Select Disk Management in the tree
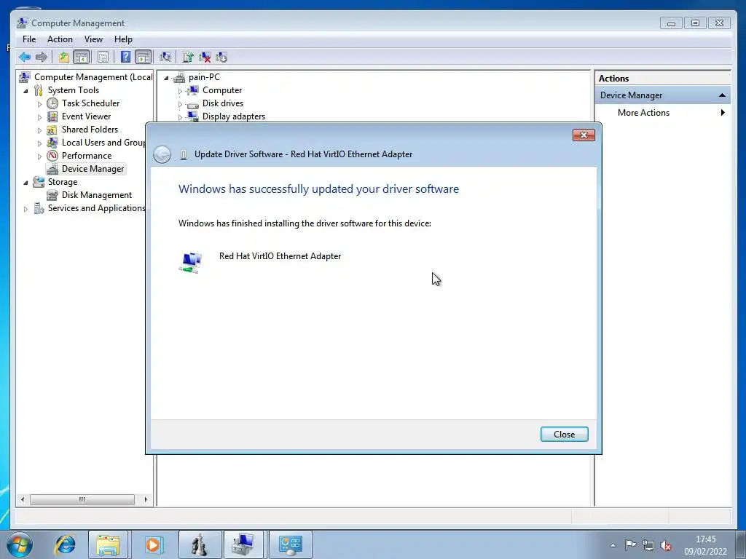 pos(97,195)
